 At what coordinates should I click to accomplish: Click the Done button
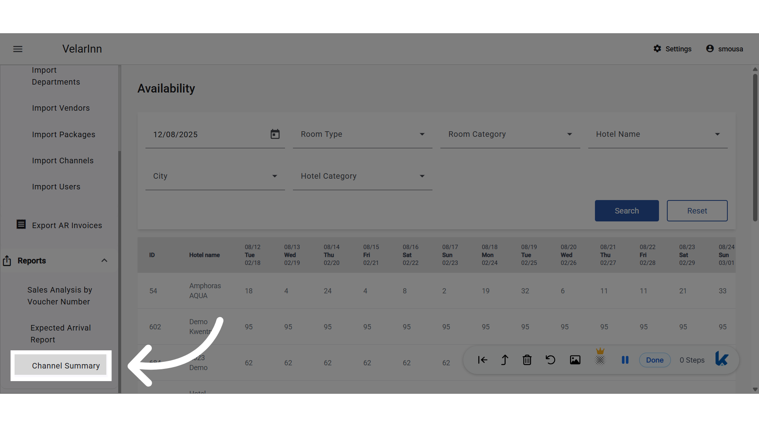click(x=655, y=360)
